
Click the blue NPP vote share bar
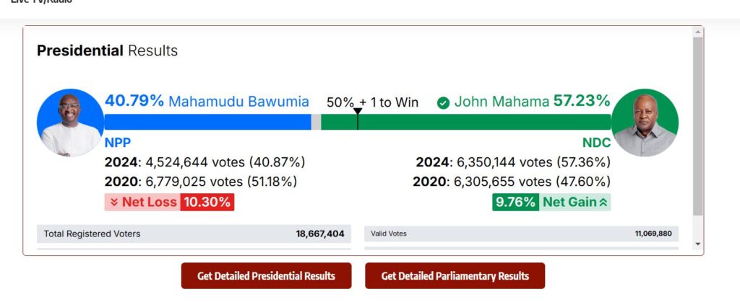coord(207,122)
